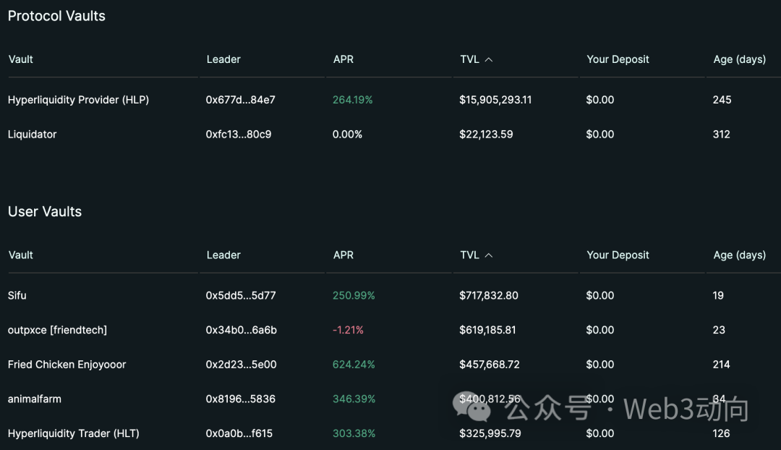
Task: Sort User Vaults by Your Deposit header
Action: coord(618,255)
